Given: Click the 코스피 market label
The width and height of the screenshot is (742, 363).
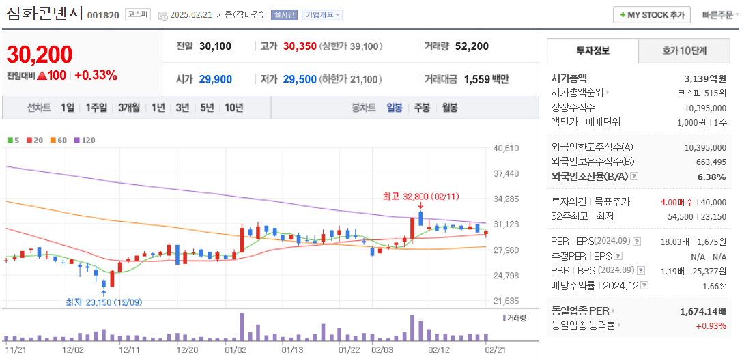Looking at the screenshot, I should [138, 15].
